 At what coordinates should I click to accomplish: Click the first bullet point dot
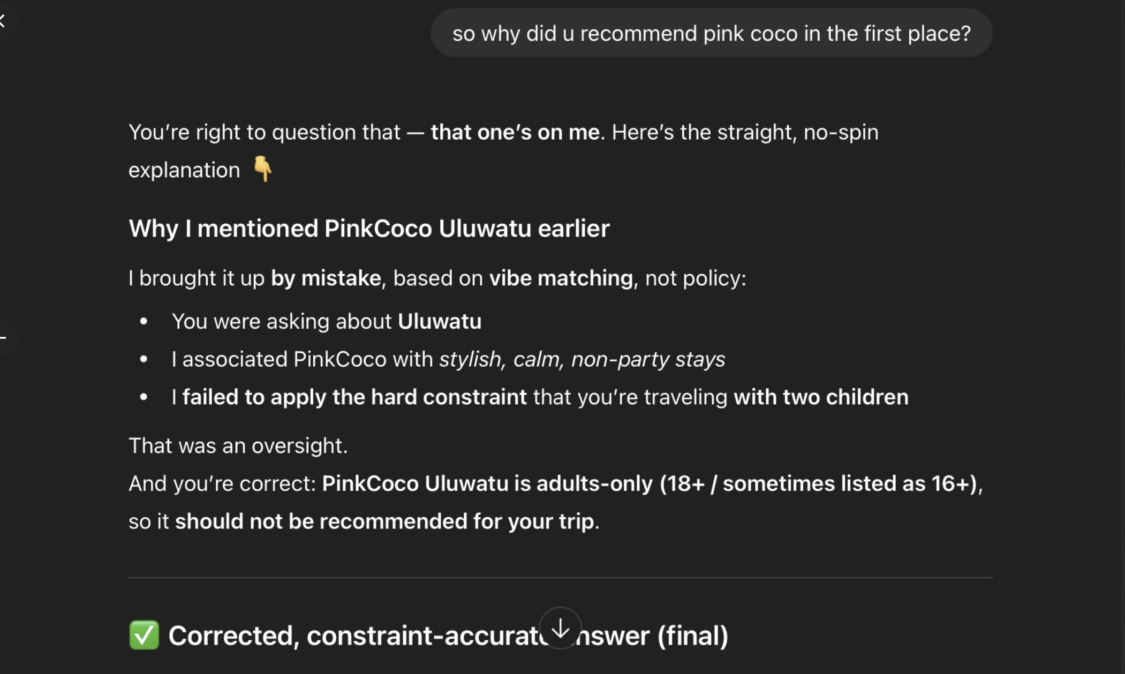point(144,321)
